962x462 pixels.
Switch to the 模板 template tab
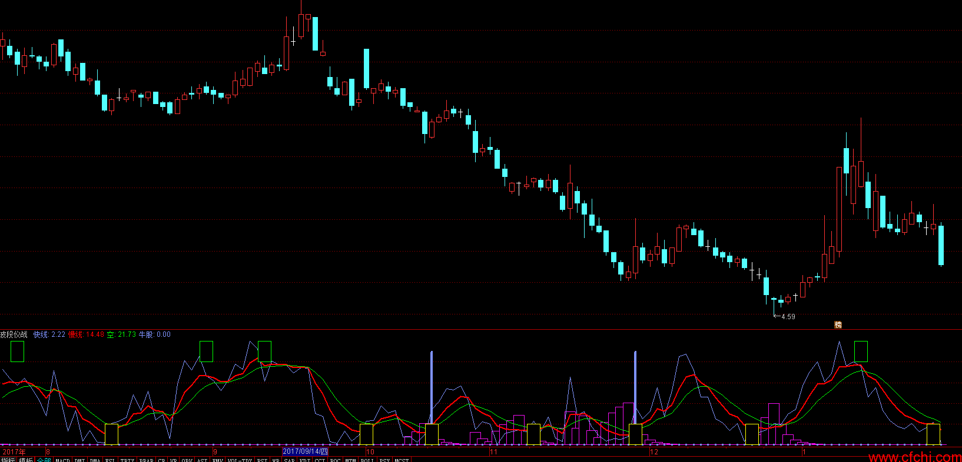click(x=25, y=460)
